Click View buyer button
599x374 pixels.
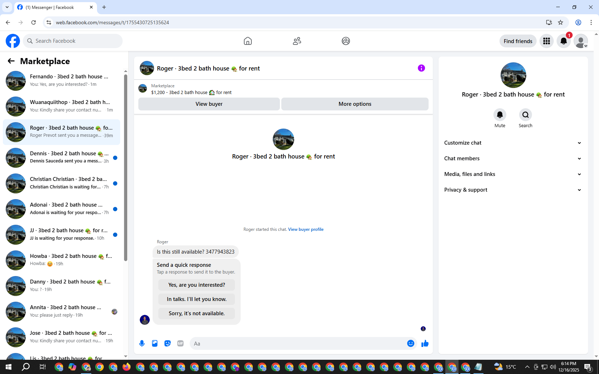(209, 104)
